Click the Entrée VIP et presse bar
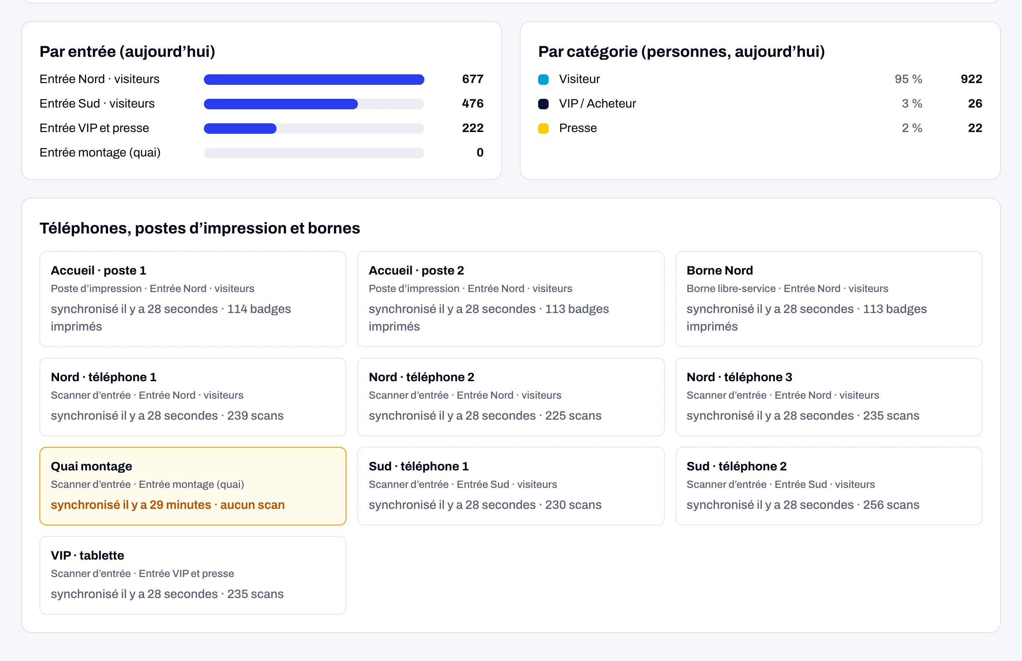Screen dimensions: 1022x661 [314, 128]
